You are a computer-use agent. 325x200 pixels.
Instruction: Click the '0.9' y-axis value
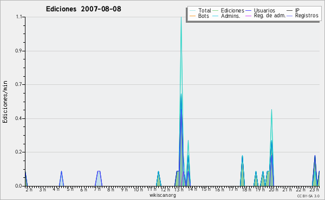18,51
